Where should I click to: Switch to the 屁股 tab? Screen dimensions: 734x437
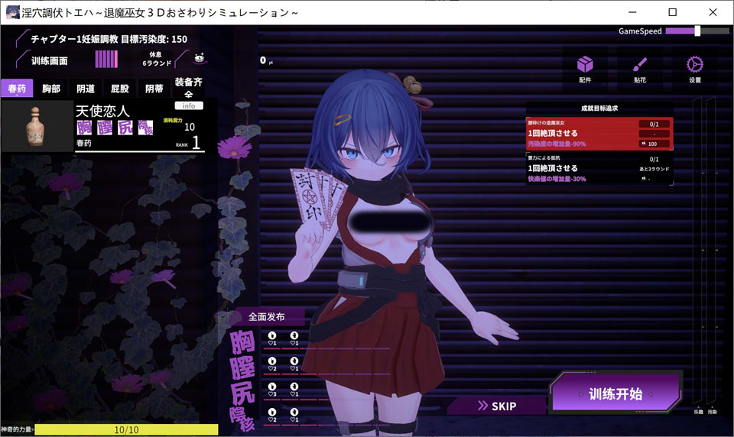click(x=120, y=89)
